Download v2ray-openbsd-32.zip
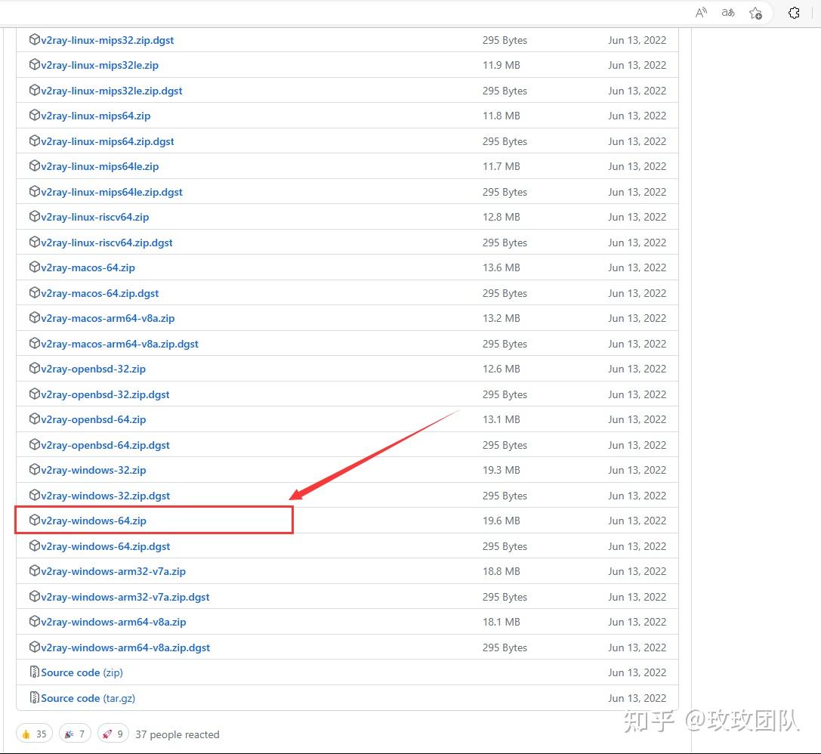This screenshot has height=754, width=821. (x=93, y=369)
